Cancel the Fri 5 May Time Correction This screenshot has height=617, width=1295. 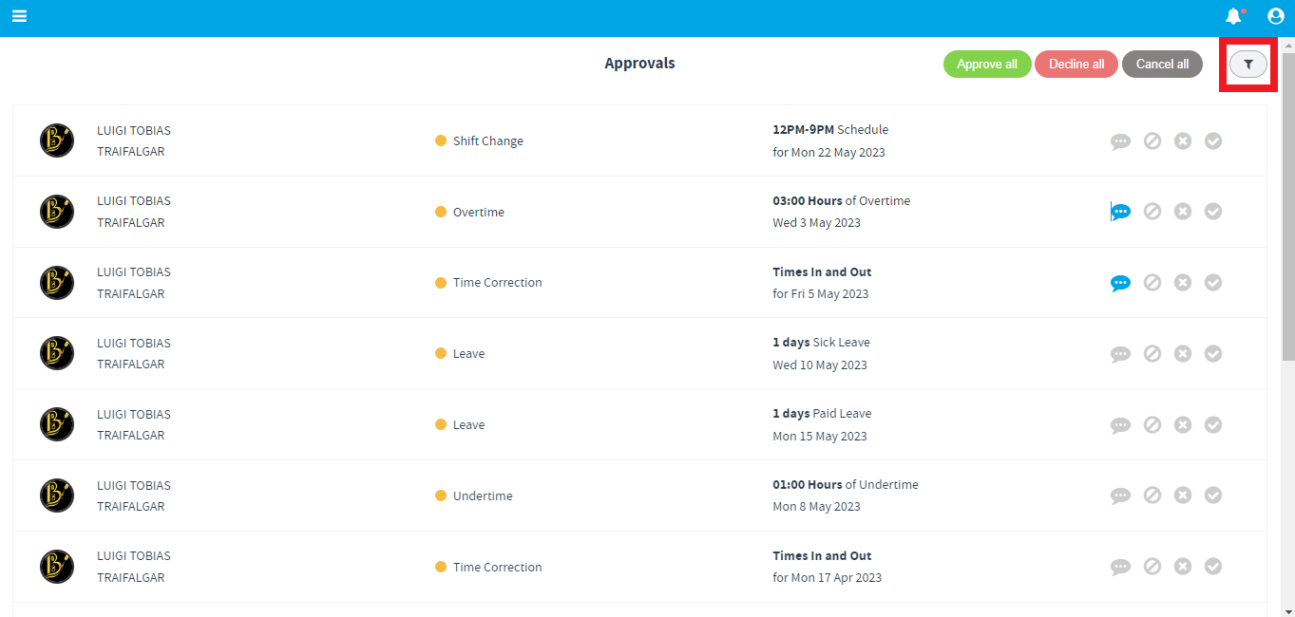pyautogui.click(x=1152, y=282)
